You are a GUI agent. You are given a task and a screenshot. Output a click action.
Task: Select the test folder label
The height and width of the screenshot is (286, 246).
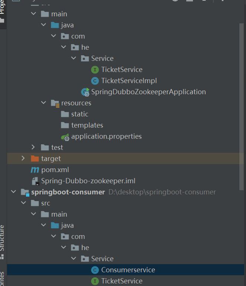[57, 148]
